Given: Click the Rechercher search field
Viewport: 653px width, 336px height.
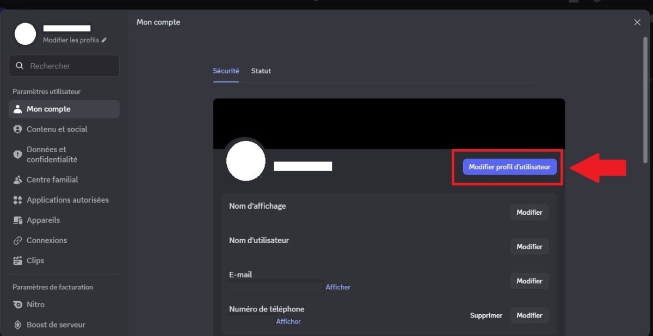Looking at the screenshot, I should point(64,65).
